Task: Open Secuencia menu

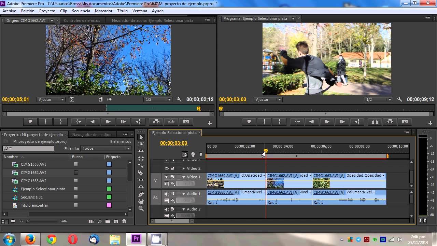Action: click(x=81, y=11)
